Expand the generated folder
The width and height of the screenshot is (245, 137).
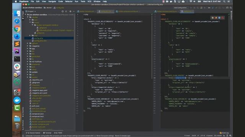pyautogui.click(x=28, y=56)
